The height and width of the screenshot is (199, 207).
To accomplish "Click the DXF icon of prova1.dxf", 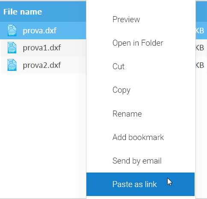I will [x=12, y=48].
